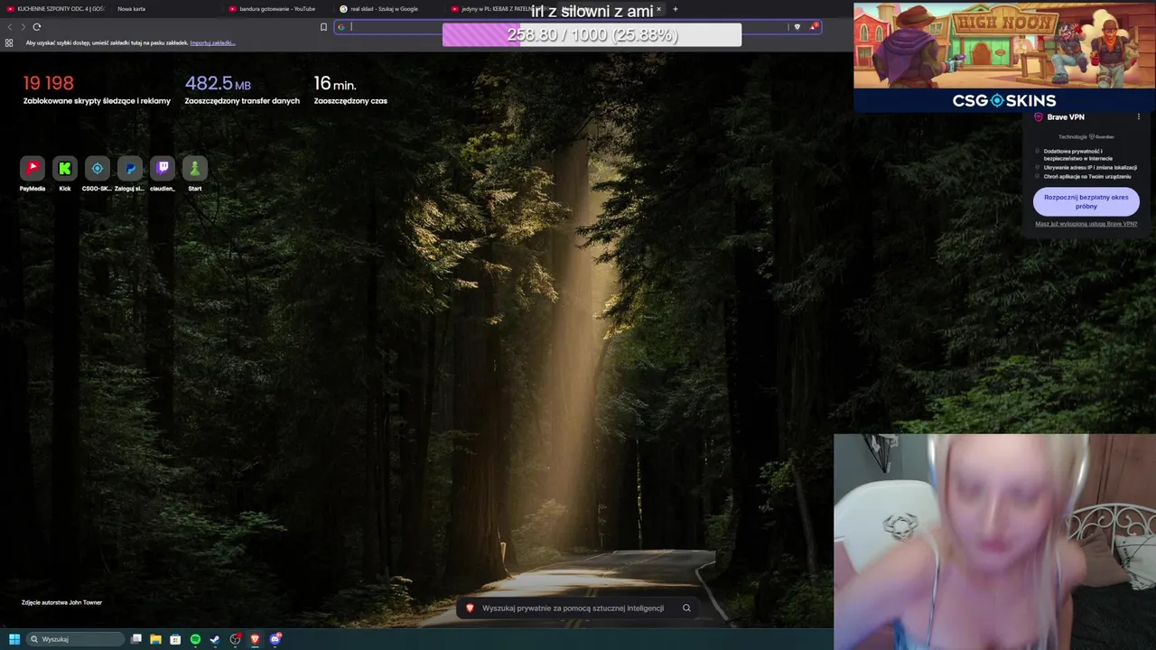Open Spotify from the taskbar
1156x650 pixels.
pos(195,639)
